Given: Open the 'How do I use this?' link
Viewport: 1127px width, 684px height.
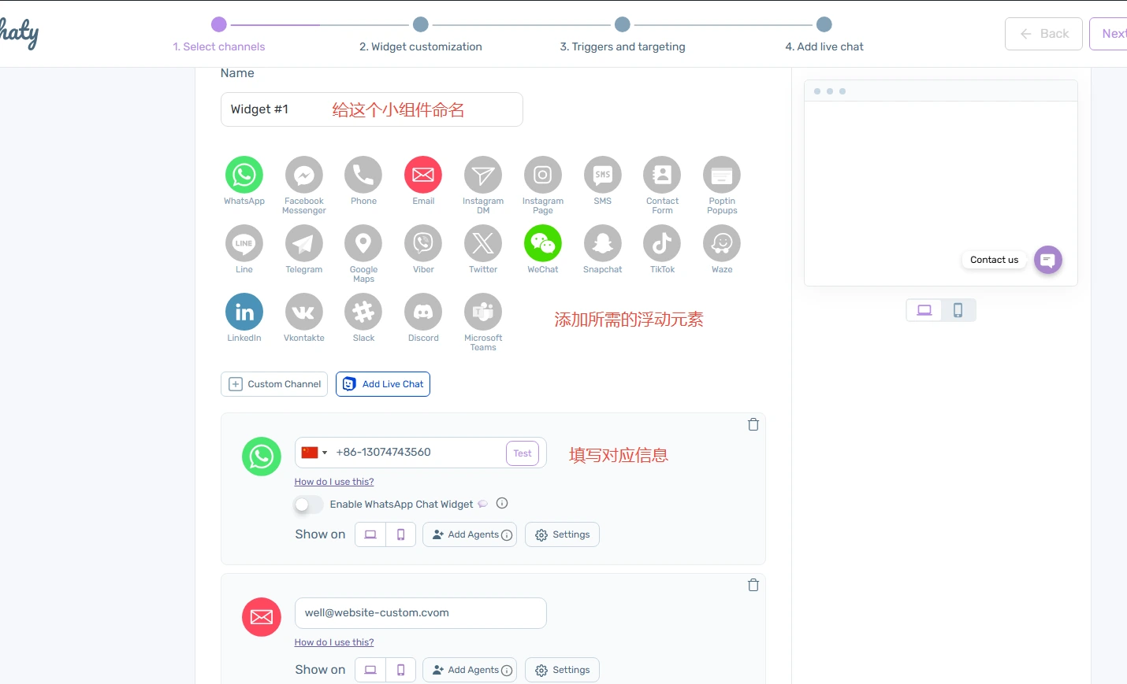Looking at the screenshot, I should coord(333,482).
